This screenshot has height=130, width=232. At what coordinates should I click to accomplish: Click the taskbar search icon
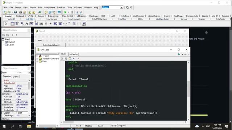12,126
